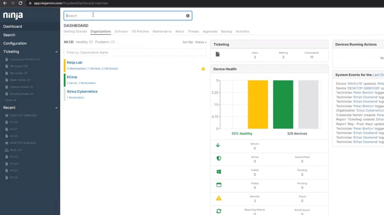Open recent ticket #1014
The height and width of the screenshot is (215, 384).
point(14,178)
